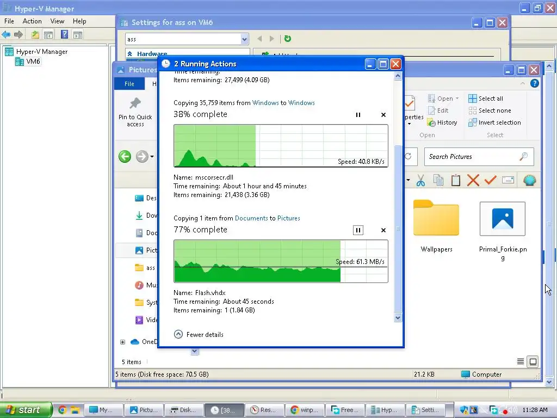Click Select none

[490, 110]
